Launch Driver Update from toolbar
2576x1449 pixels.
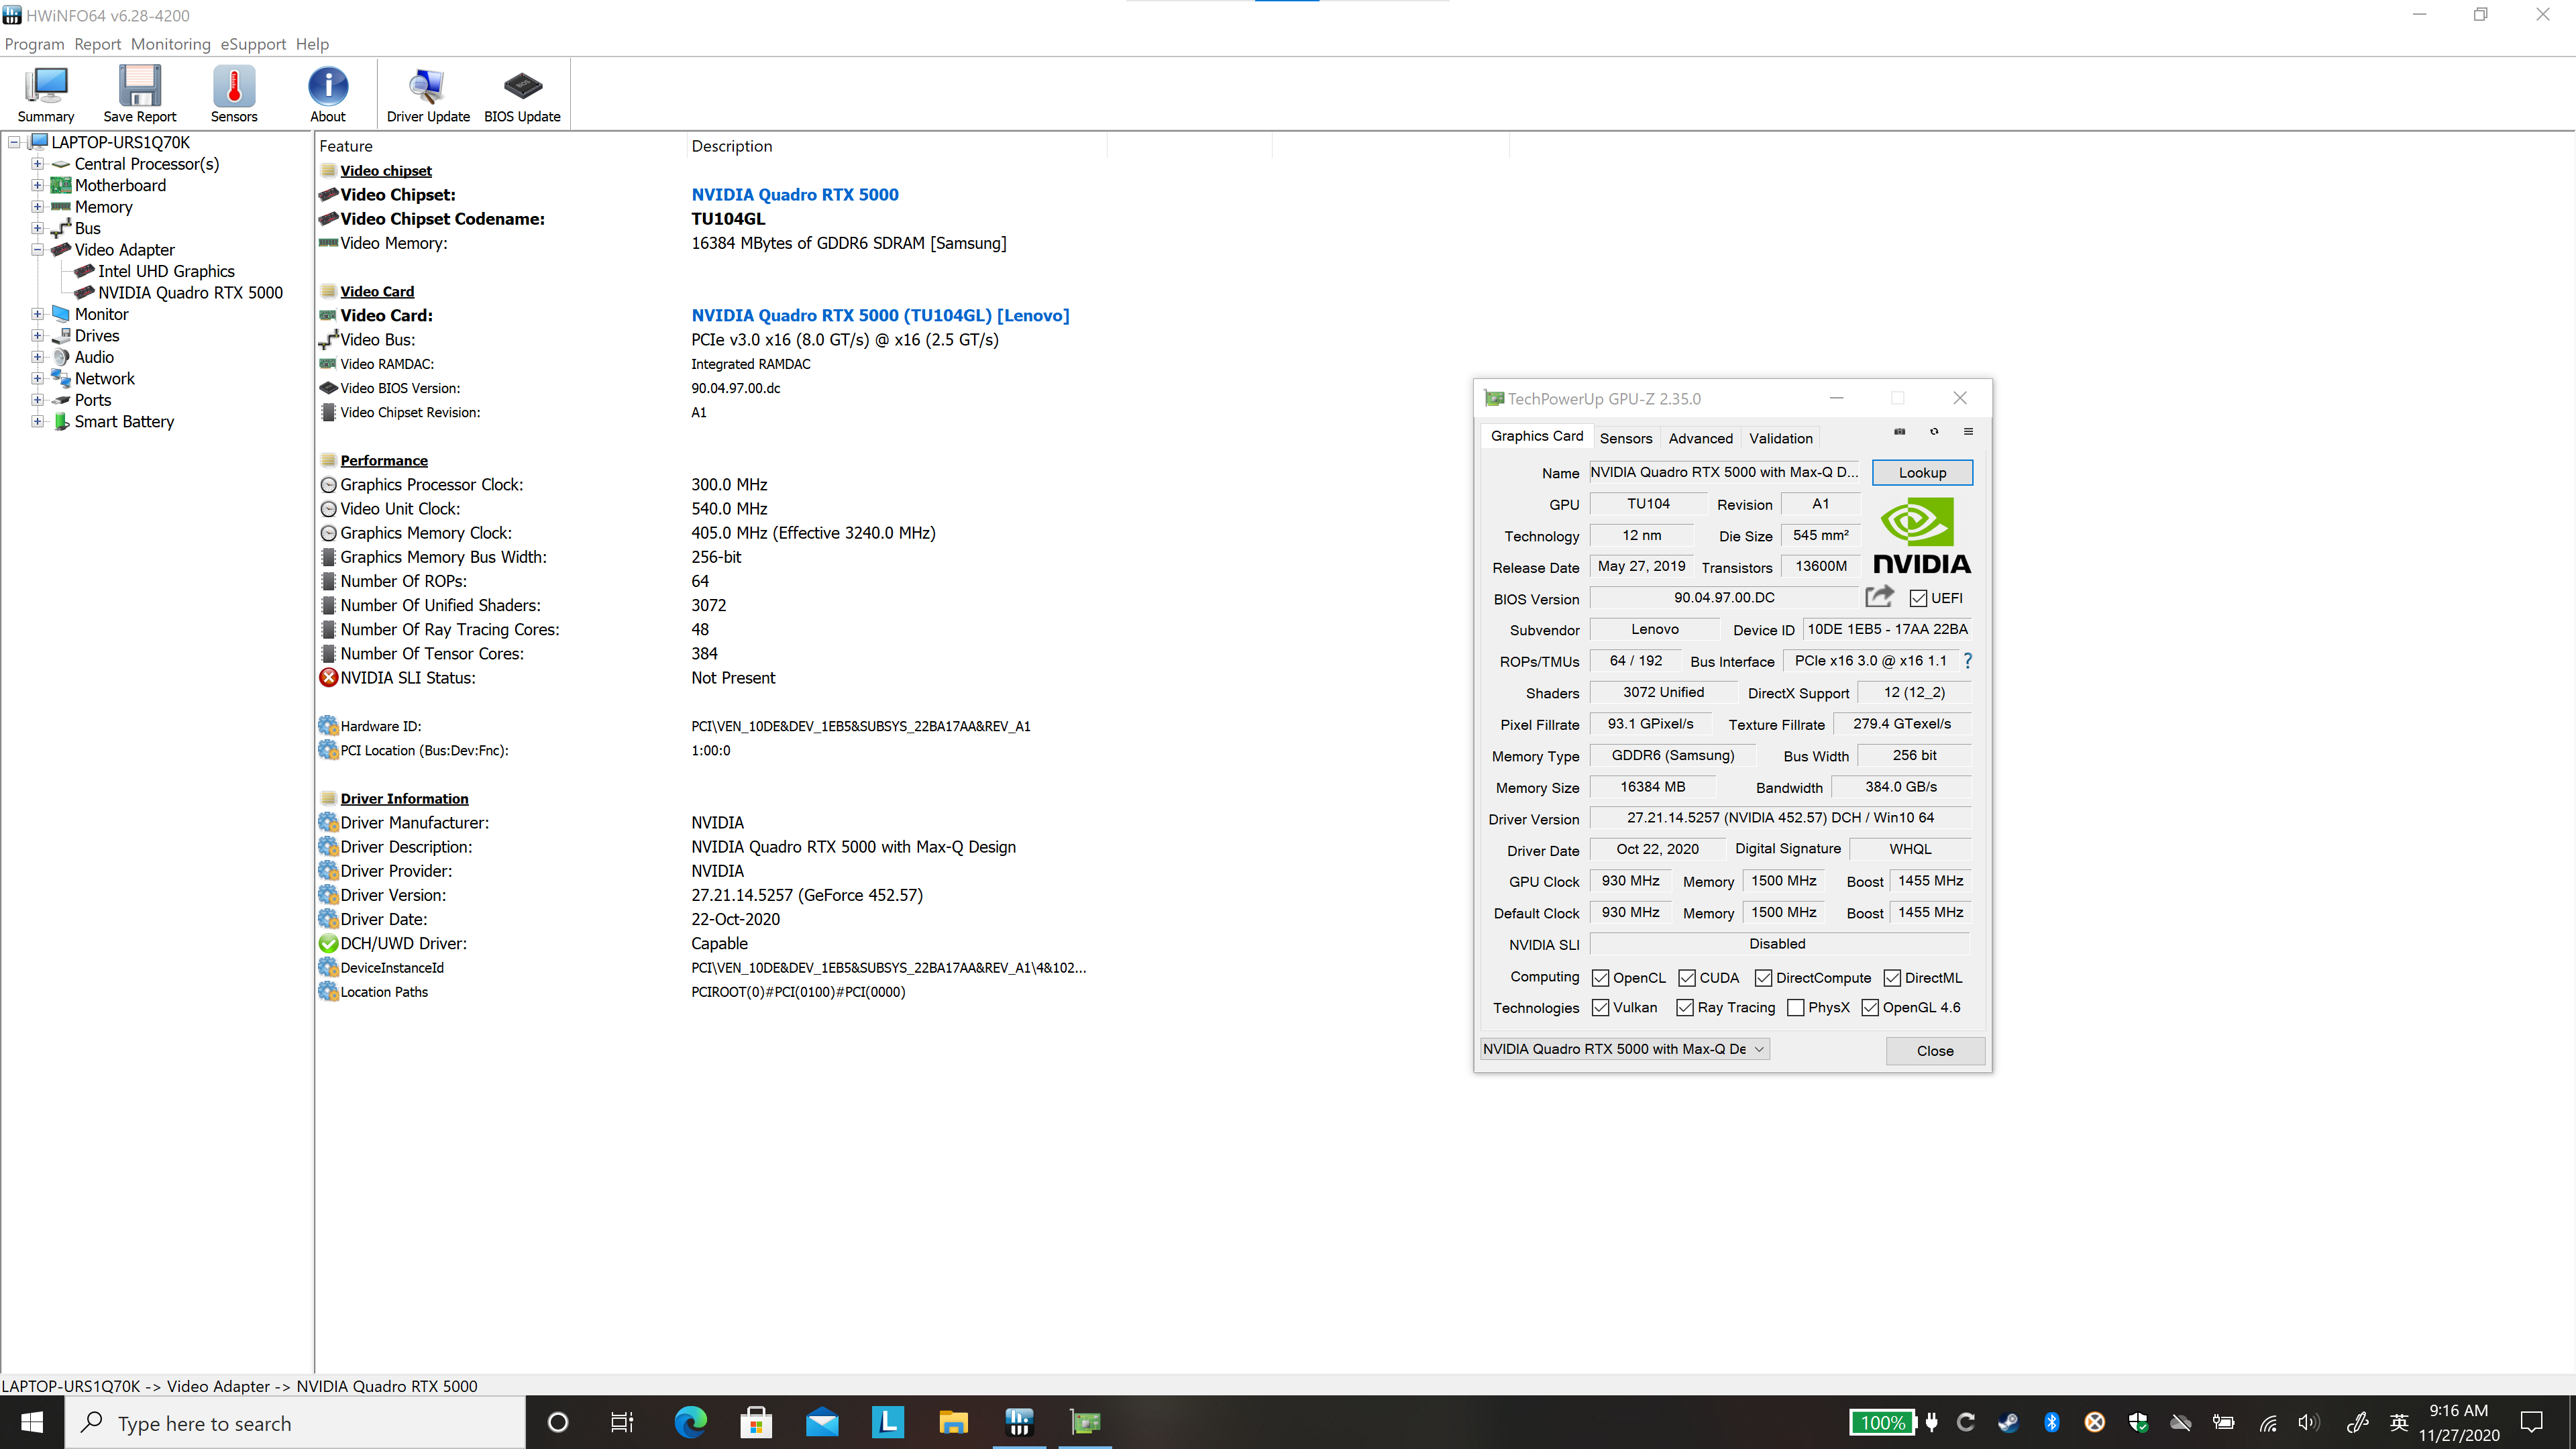tap(428, 94)
